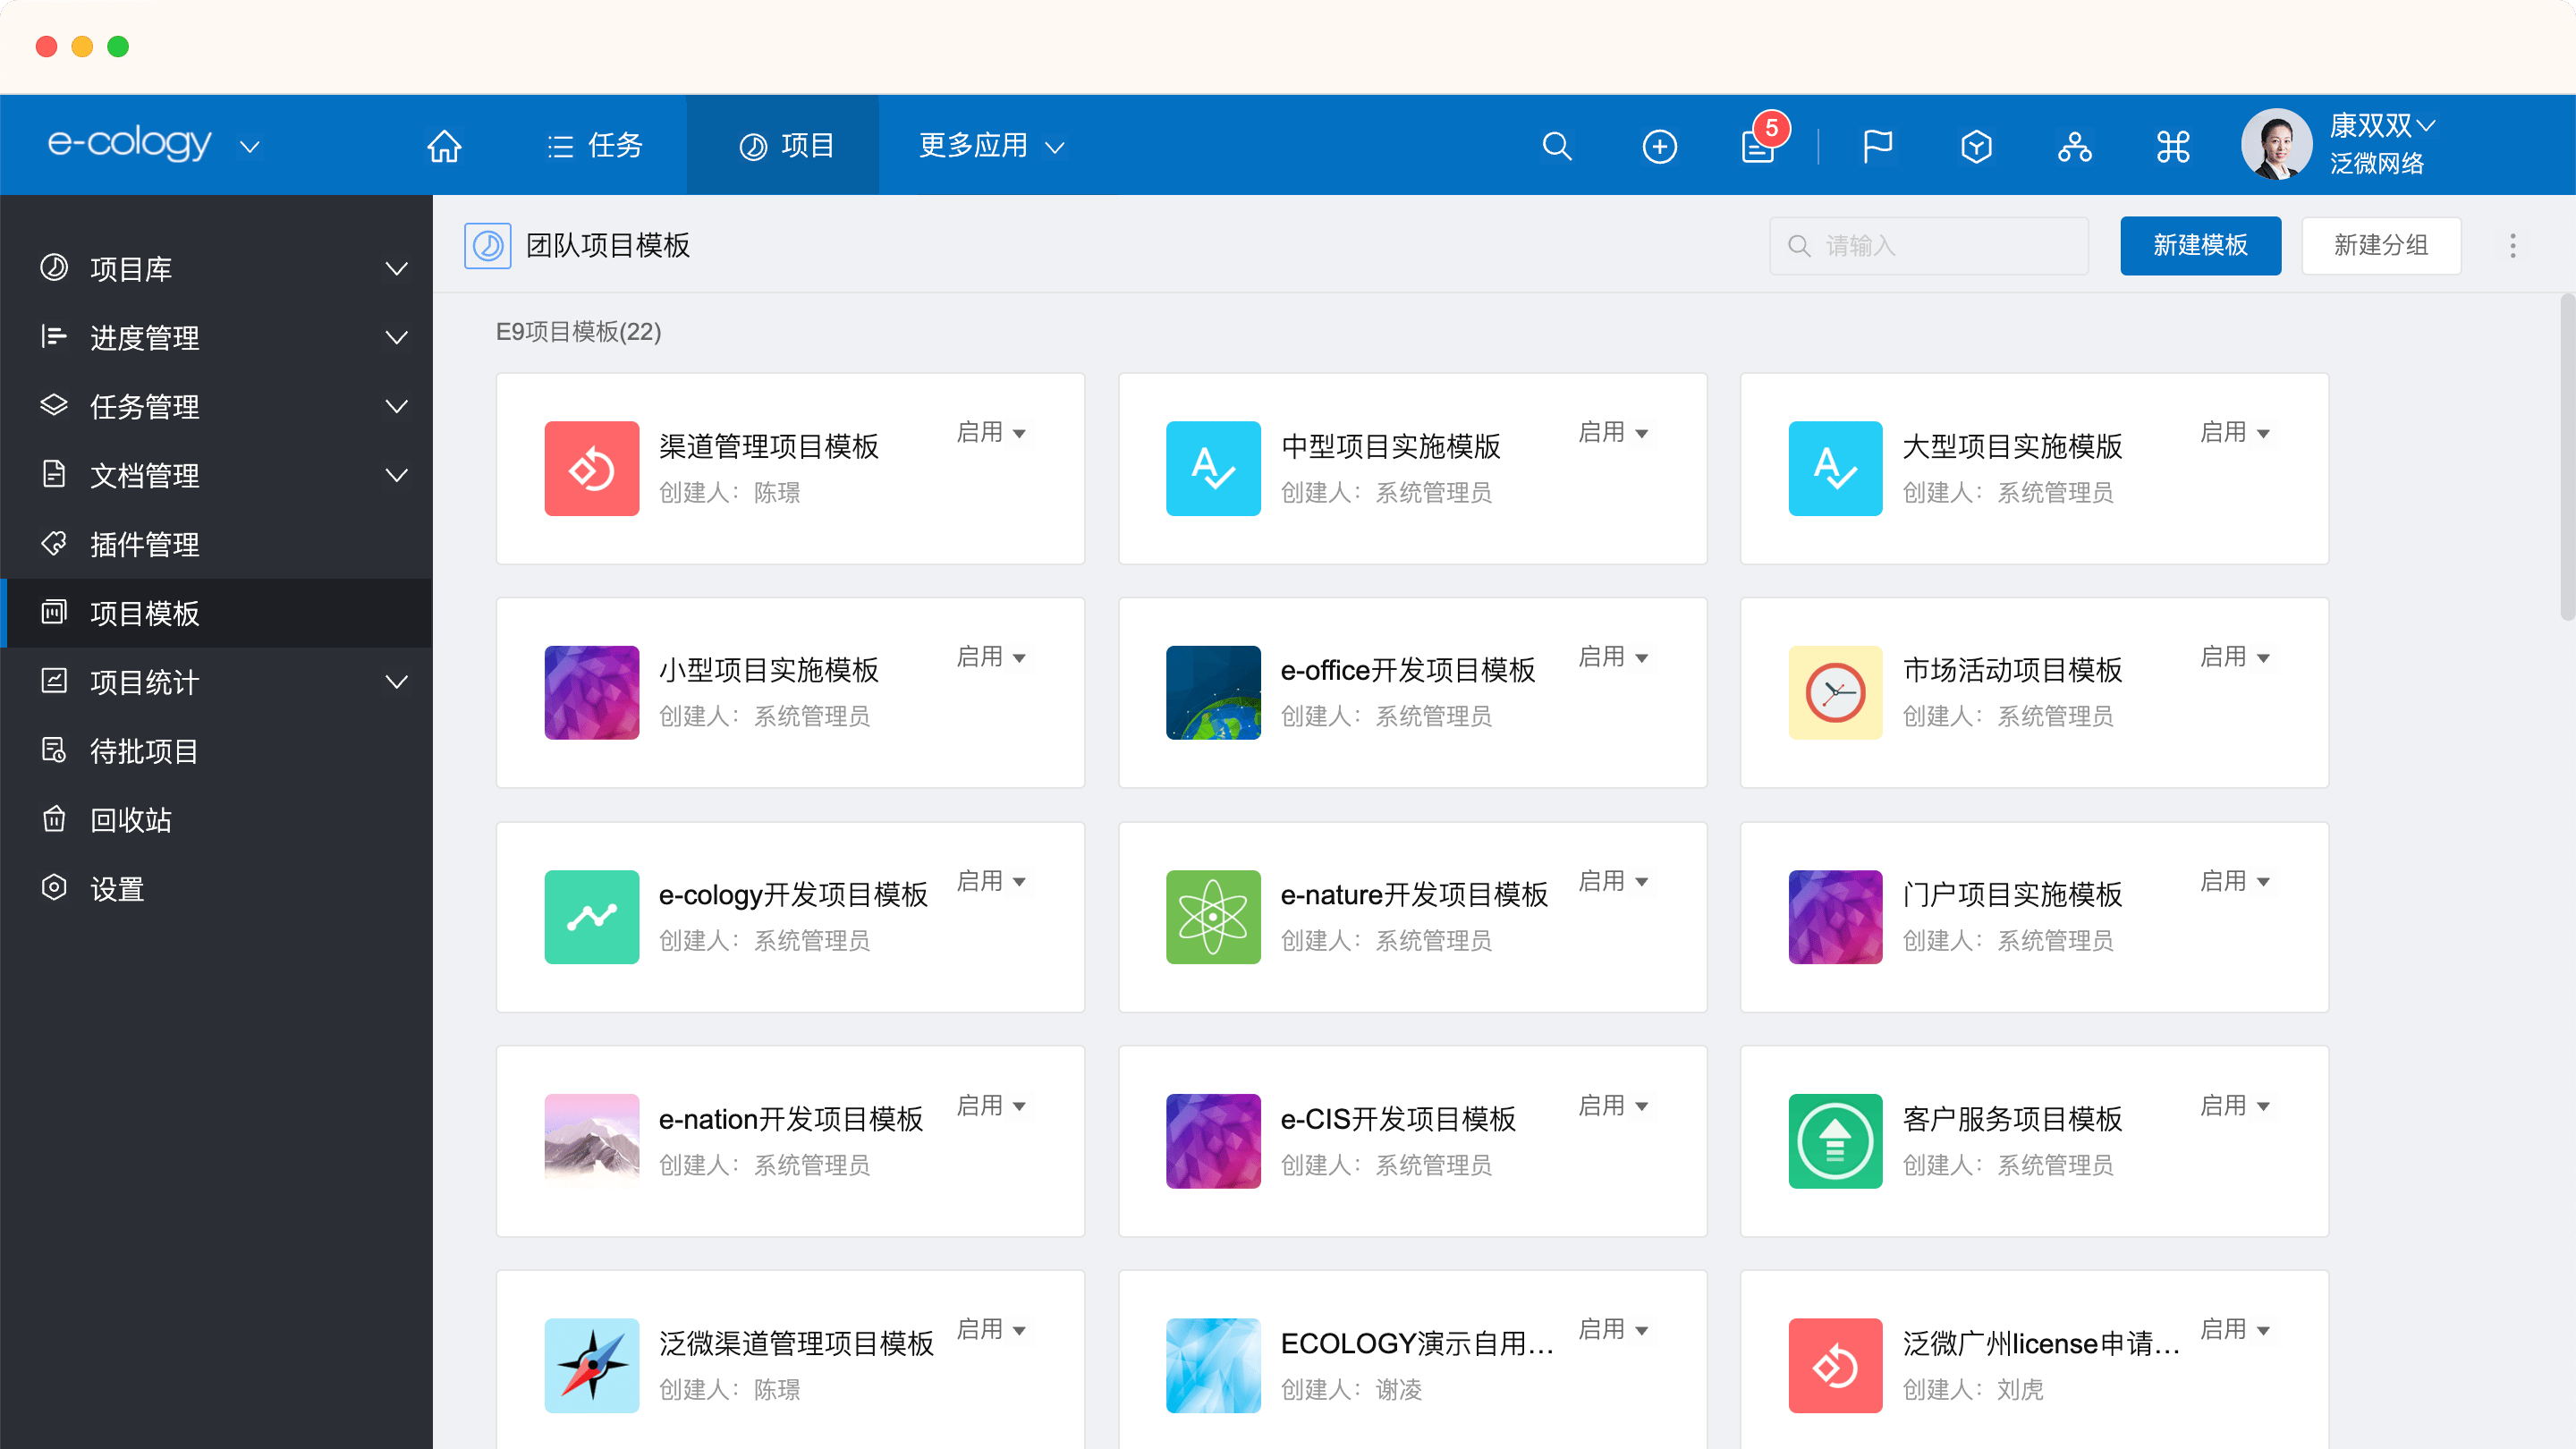This screenshot has width=2576, height=1449.
Task: Switch to the 任务 tab
Action: click(x=595, y=146)
